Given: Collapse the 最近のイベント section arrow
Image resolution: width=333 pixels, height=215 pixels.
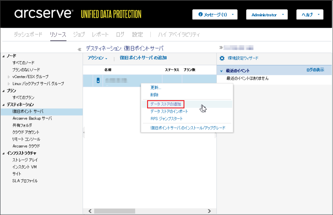Looking at the screenshot, I should click(221, 71).
